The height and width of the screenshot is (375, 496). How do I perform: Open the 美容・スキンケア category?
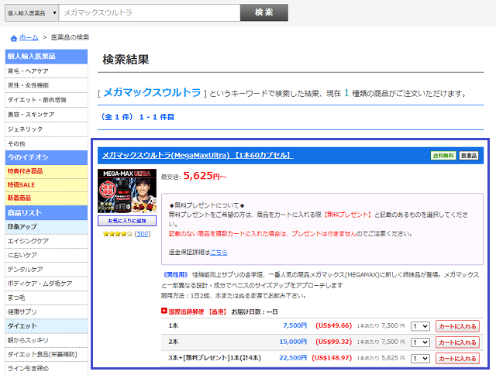pyautogui.click(x=46, y=115)
